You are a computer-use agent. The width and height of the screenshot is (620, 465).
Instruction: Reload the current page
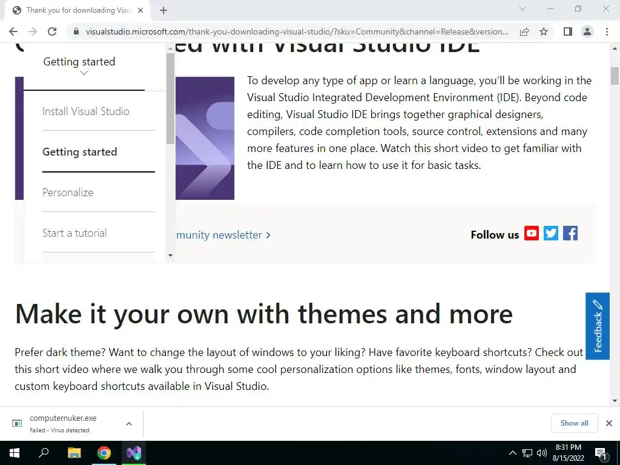52,31
